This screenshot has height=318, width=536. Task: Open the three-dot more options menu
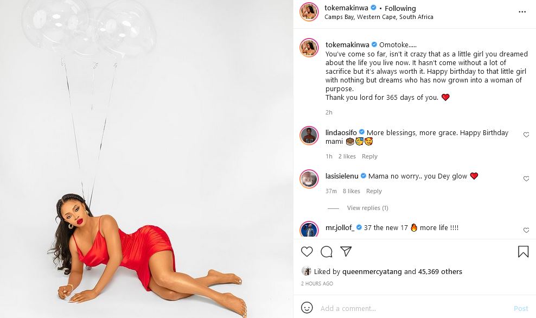click(522, 12)
